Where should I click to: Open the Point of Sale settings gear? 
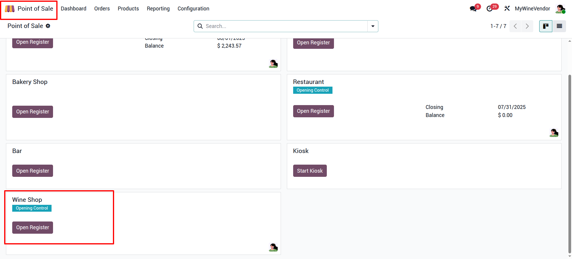click(x=48, y=26)
